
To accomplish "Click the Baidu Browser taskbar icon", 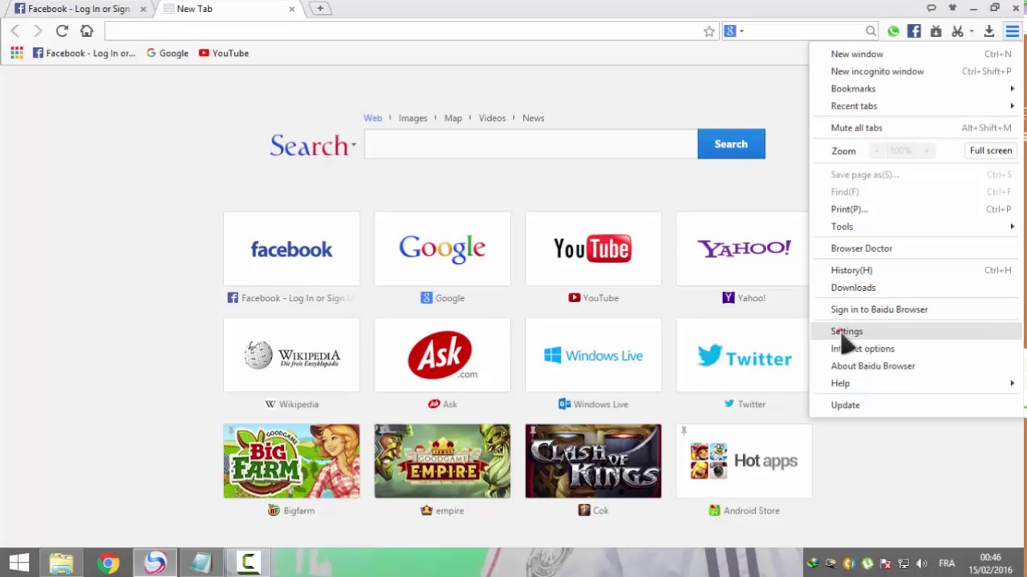I will [x=155, y=563].
